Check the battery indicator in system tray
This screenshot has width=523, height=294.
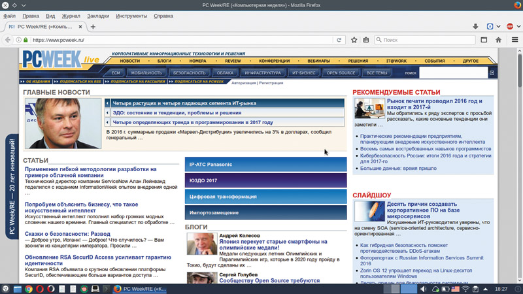[445, 289]
